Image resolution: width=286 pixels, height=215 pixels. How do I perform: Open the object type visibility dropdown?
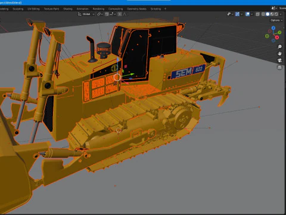pos(230,14)
